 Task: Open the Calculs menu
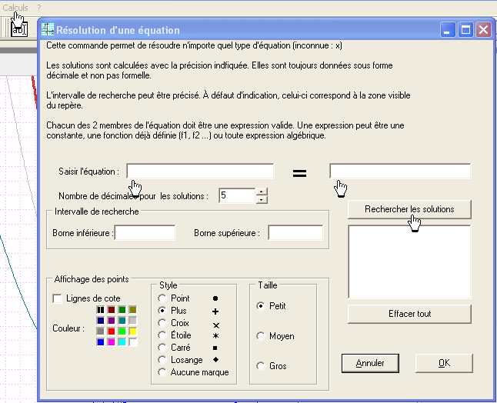15,6
